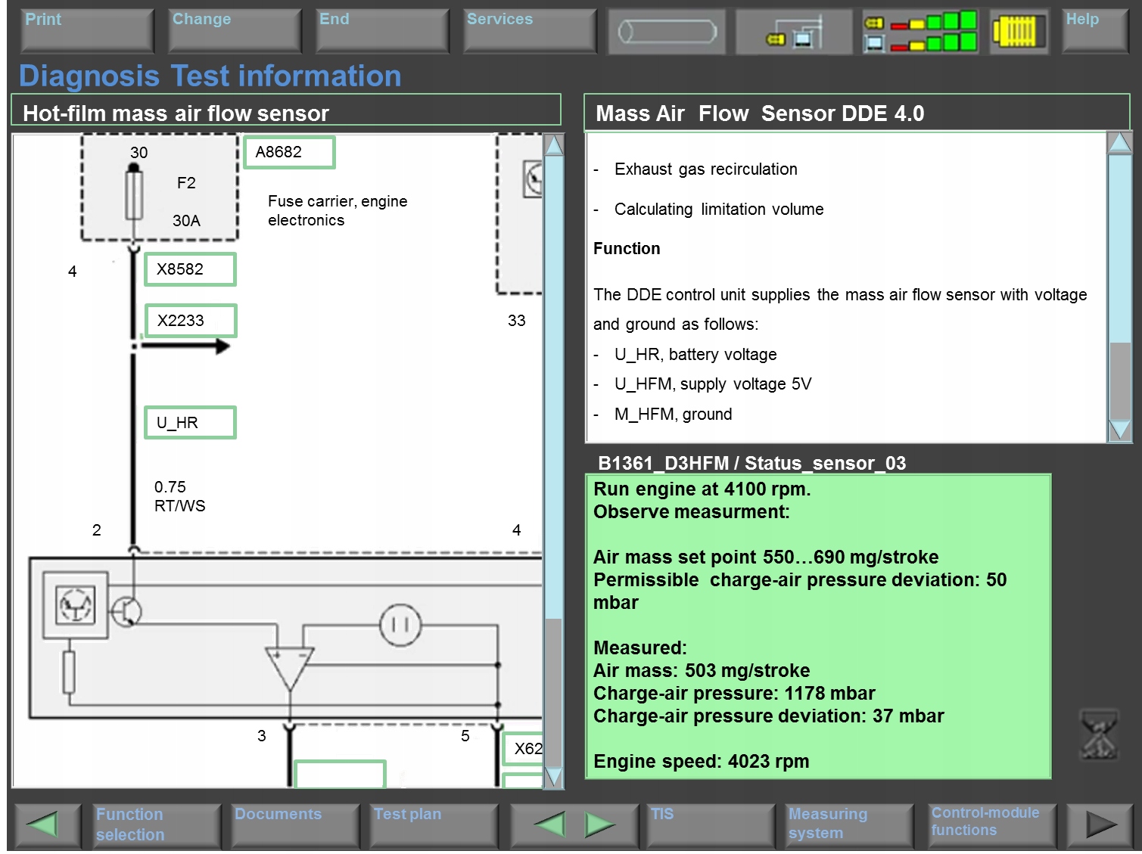Screen dimensions: 1142x854
Task: Open Control-module functions
Action: pos(991,824)
